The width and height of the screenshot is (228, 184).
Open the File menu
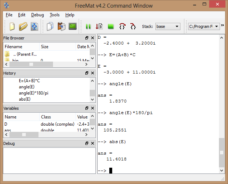[x=9, y=15]
